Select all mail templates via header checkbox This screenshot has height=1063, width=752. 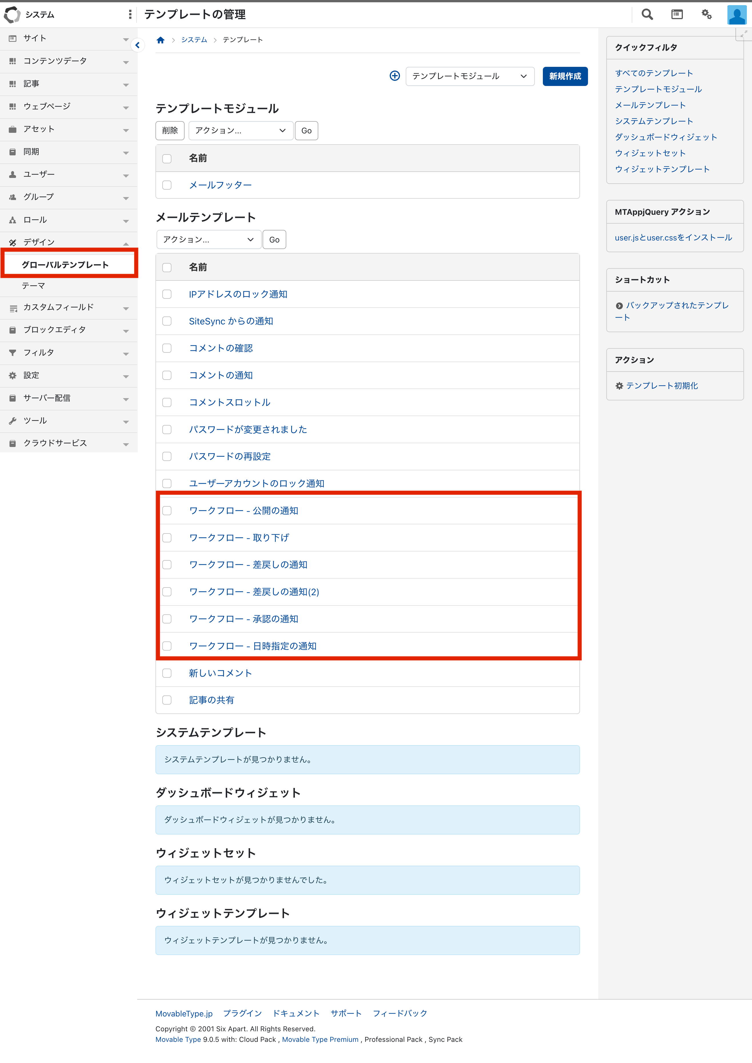click(167, 268)
